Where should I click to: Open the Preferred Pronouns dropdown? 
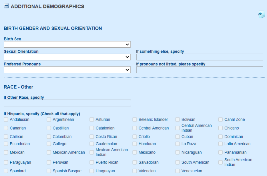click(x=67, y=70)
